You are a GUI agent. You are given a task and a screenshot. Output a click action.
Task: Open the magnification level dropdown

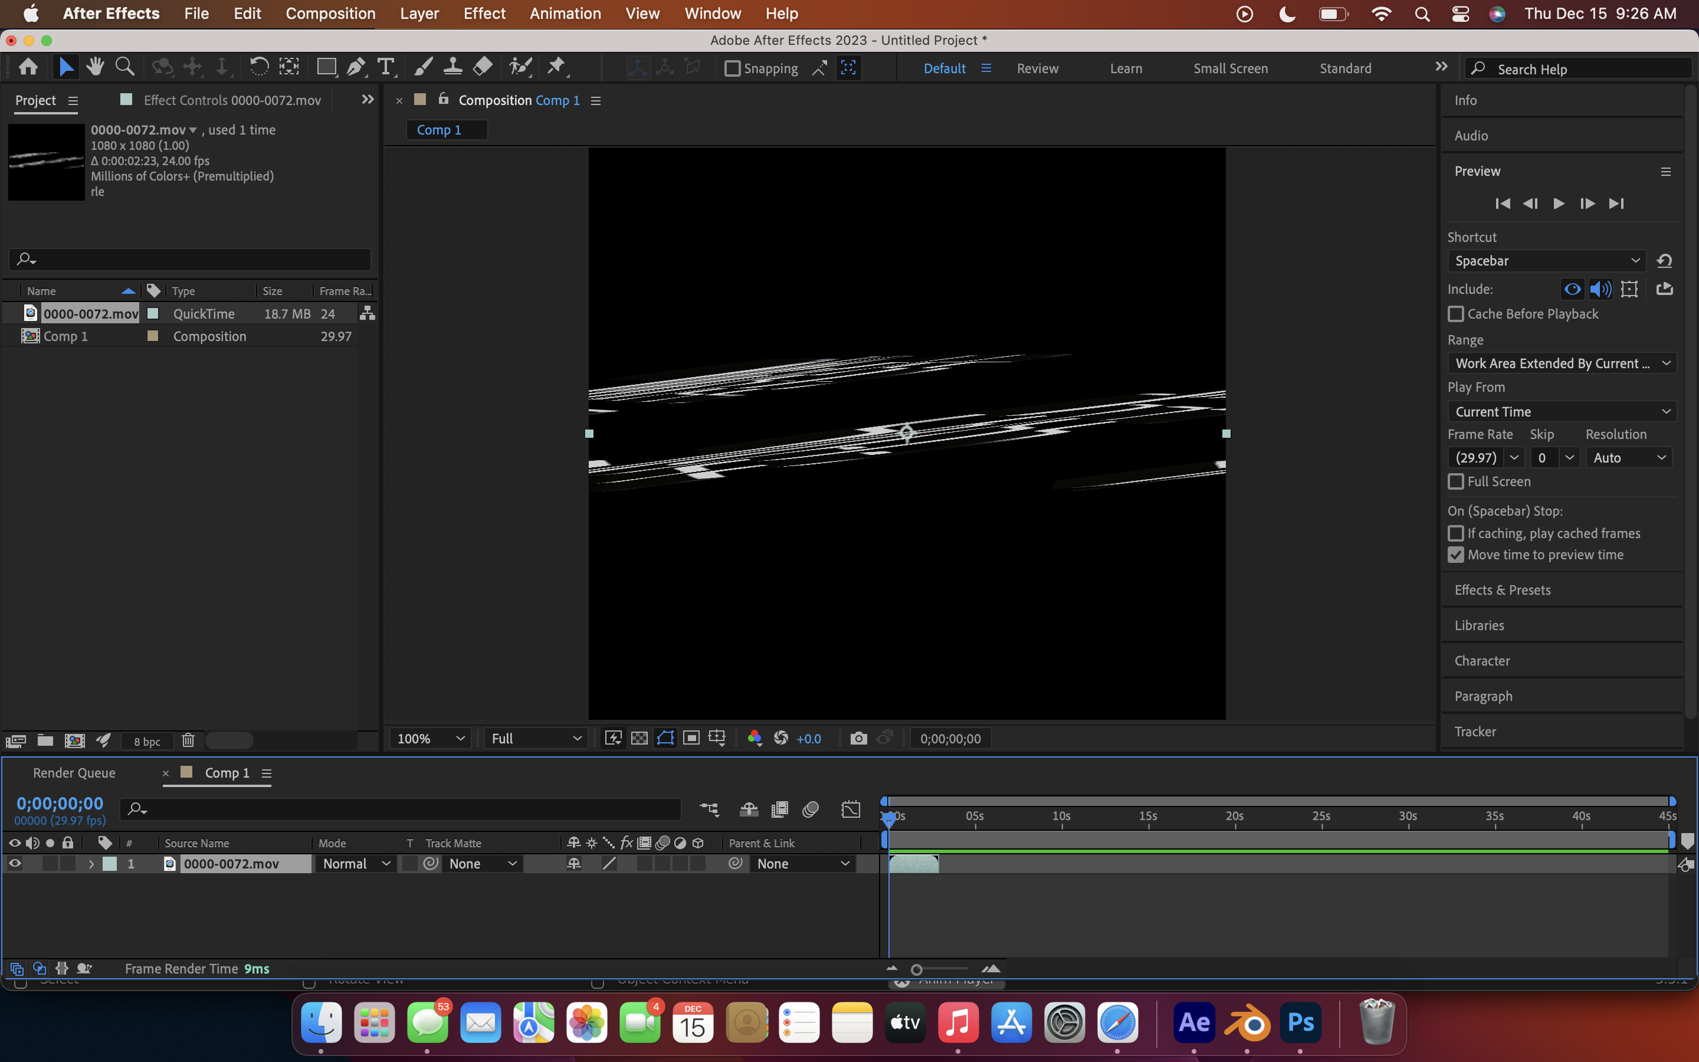[x=429, y=738]
